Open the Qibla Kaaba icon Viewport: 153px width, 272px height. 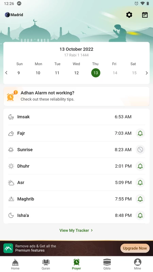(x=107, y=262)
